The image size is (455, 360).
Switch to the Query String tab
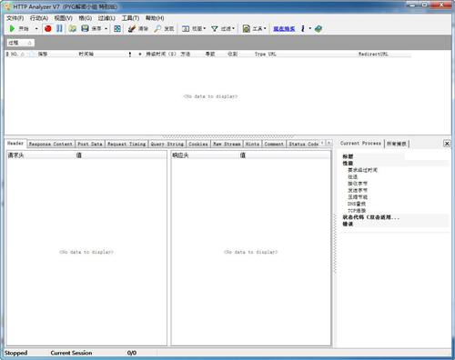coord(167,144)
